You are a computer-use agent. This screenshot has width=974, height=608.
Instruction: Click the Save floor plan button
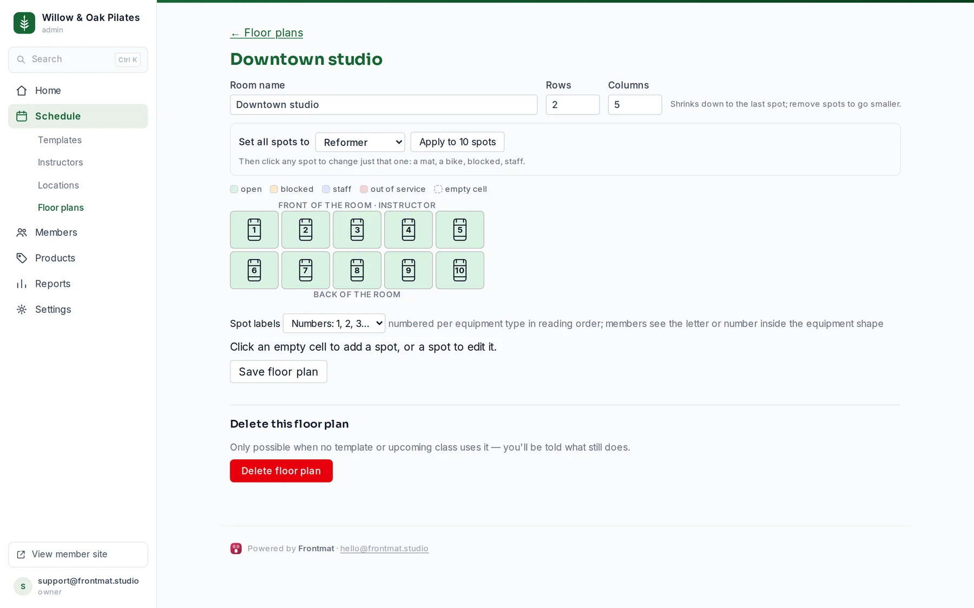pos(279,371)
